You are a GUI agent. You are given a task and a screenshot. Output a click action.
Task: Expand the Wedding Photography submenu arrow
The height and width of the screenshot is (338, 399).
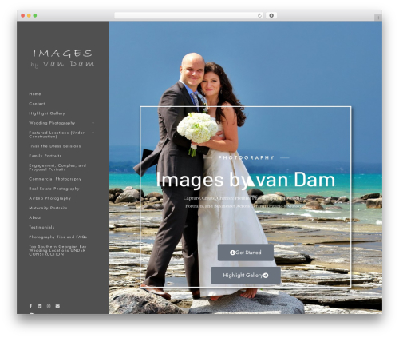tap(93, 123)
